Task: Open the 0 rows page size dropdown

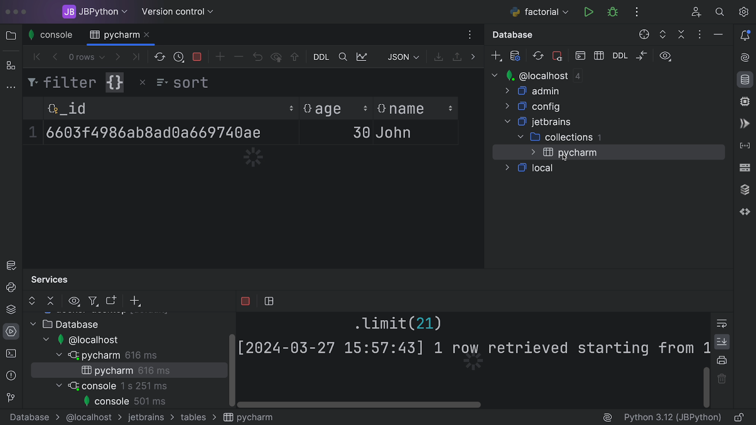Action: [x=86, y=57]
